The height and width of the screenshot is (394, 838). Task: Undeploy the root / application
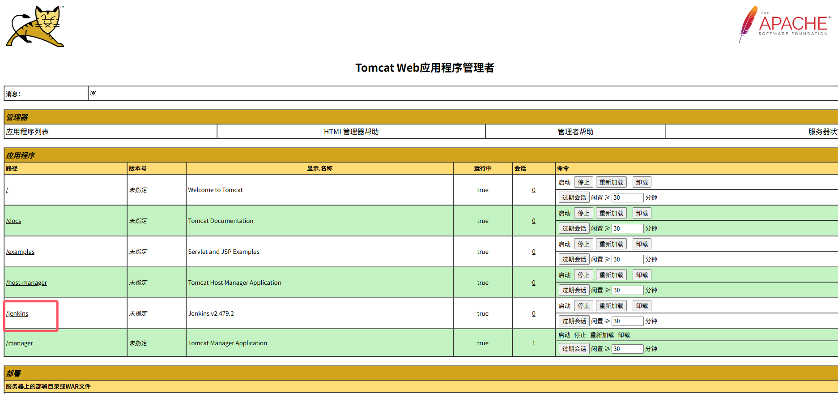642,182
